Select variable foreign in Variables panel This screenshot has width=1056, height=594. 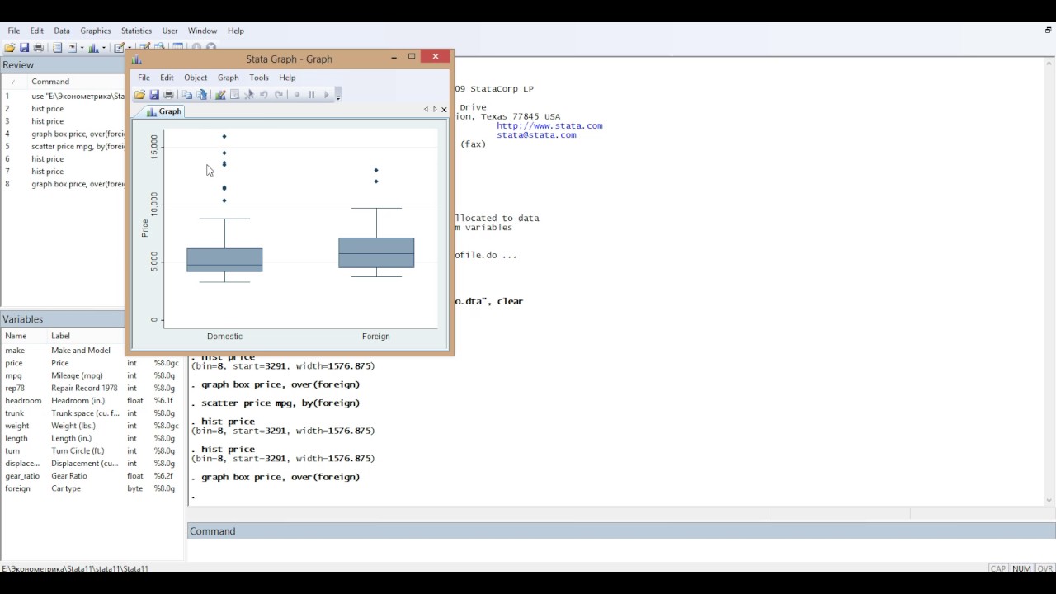(x=91, y=488)
